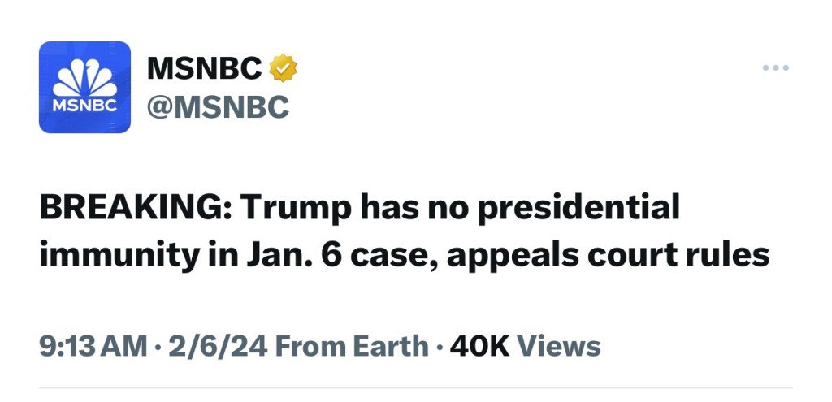Click the "Views" label

559,347
